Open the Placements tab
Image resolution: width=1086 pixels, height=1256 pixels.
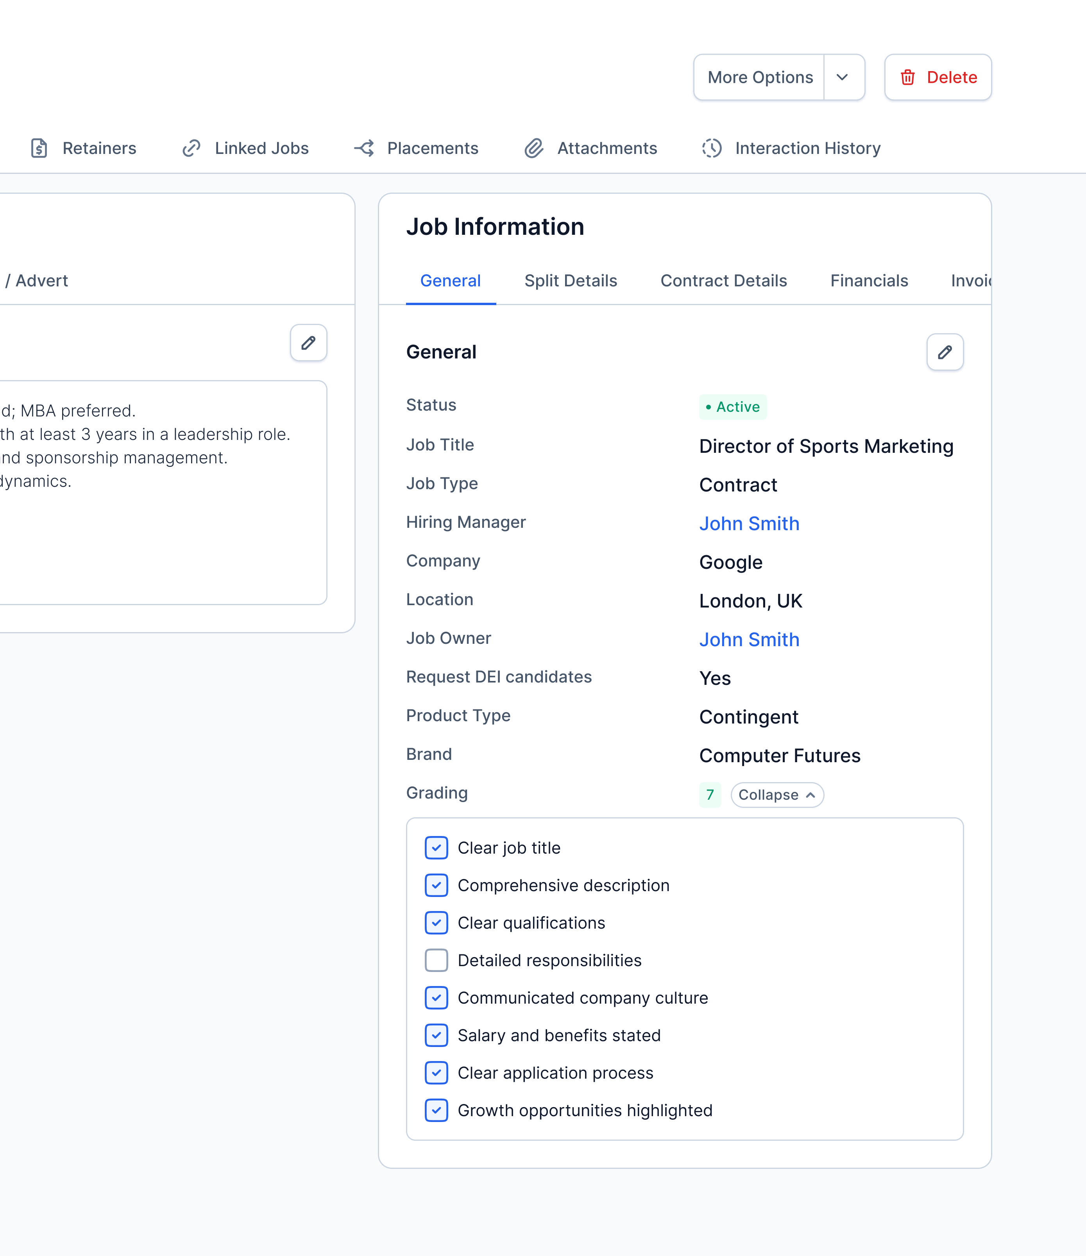click(x=417, y=148)
